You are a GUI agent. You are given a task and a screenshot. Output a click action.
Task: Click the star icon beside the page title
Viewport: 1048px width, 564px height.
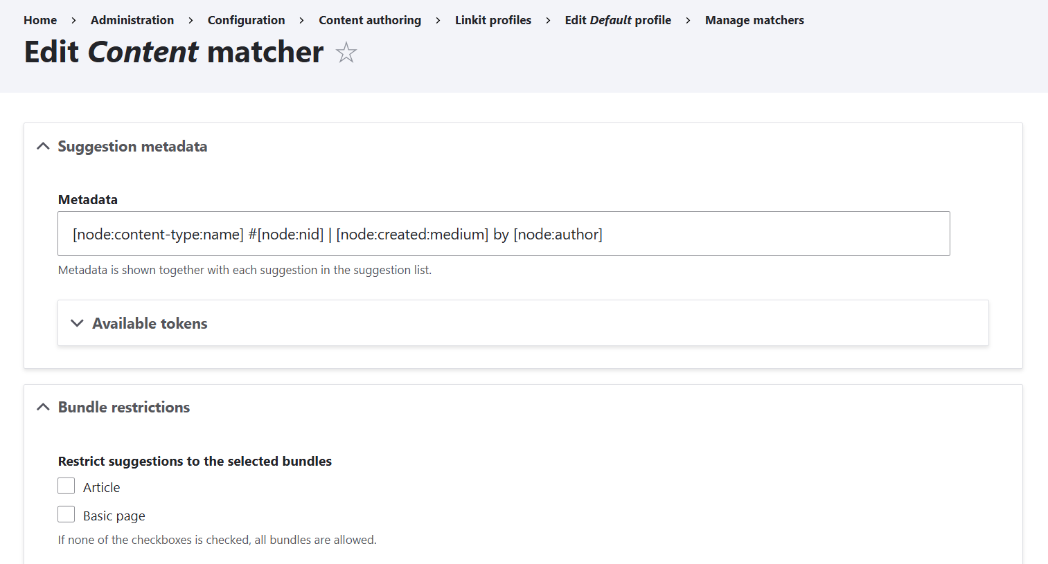[x=346, y=51]
